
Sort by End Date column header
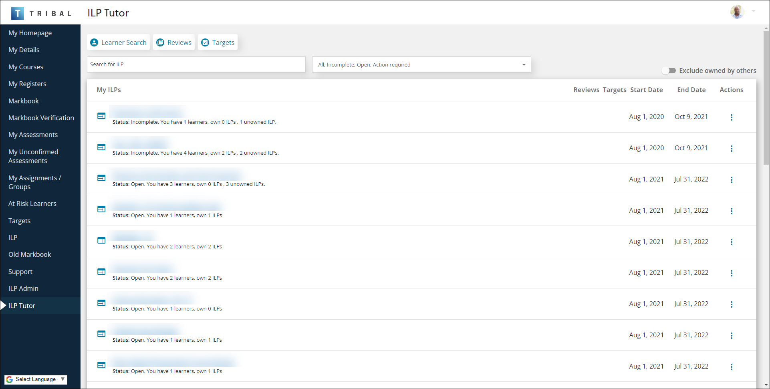click(691, 90)
